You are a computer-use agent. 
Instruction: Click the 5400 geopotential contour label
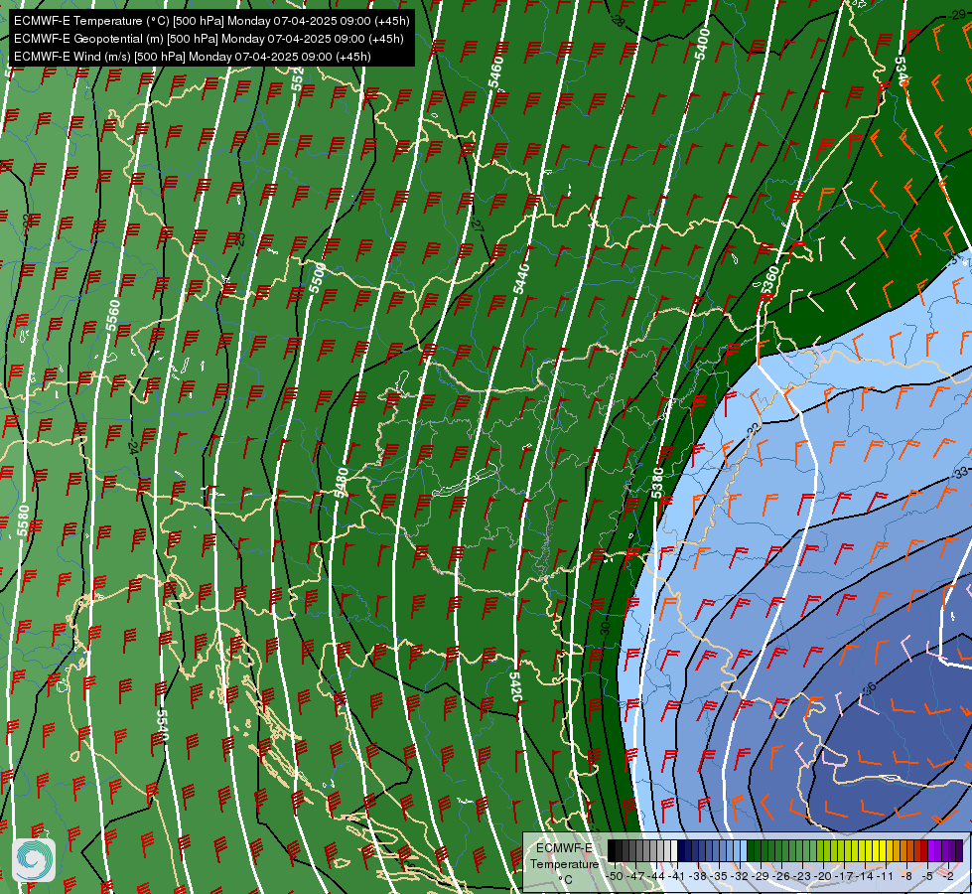702,44
